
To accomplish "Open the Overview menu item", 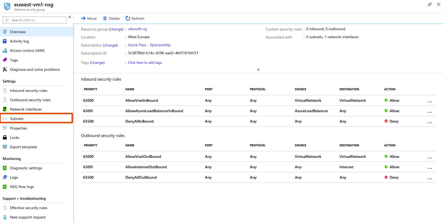I will pyautogui.click(x=37, y=32).
